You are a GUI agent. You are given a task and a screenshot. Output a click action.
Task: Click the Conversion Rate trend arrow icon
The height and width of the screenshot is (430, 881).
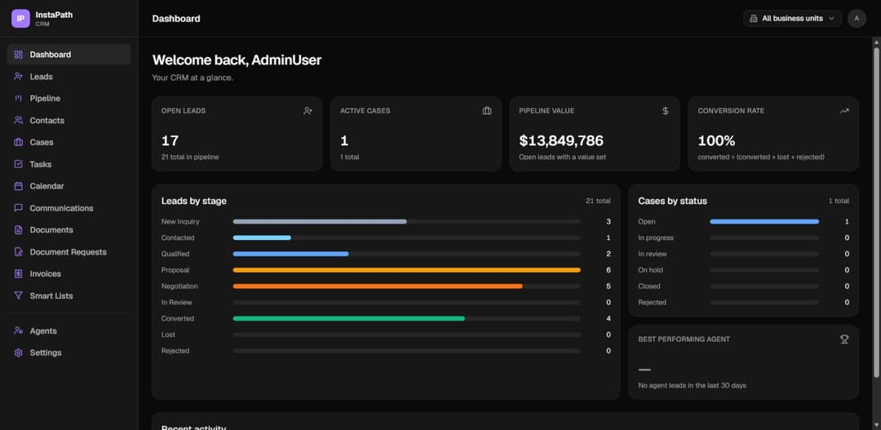pos(844,111)
